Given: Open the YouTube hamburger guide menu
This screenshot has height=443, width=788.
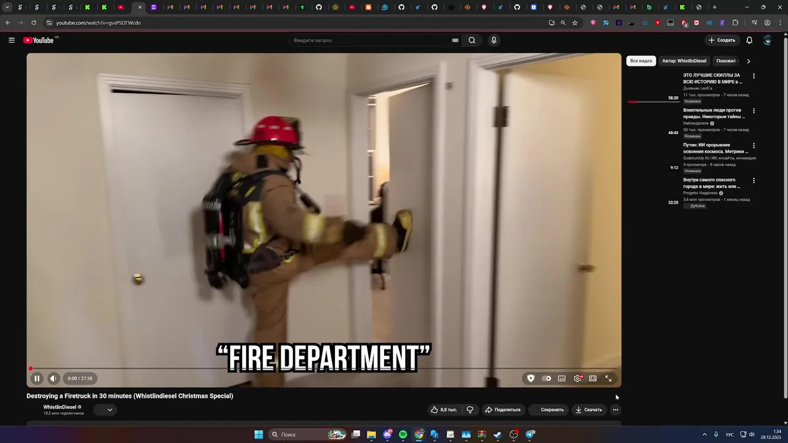Looking at the screenshot, I should click(x=11, y=40).
